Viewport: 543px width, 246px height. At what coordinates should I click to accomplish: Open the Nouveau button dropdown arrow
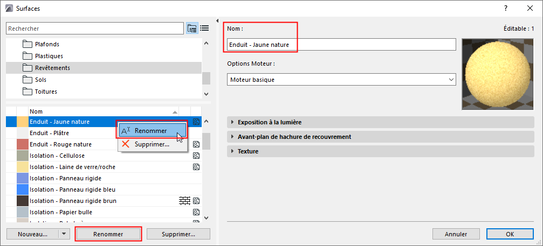[65, 234]
